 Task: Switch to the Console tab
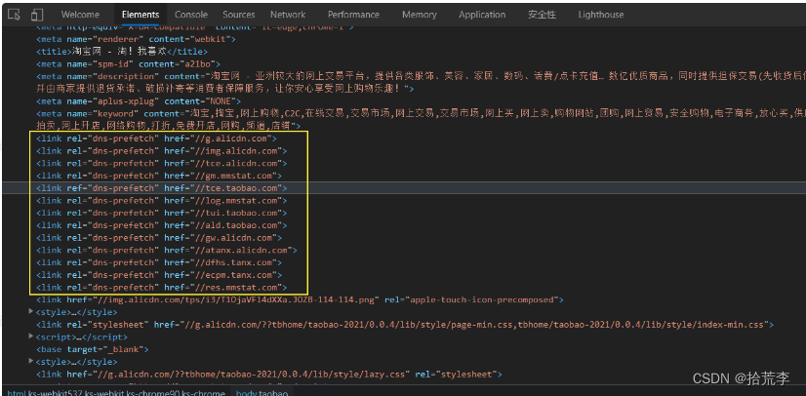tap(191, 15)
